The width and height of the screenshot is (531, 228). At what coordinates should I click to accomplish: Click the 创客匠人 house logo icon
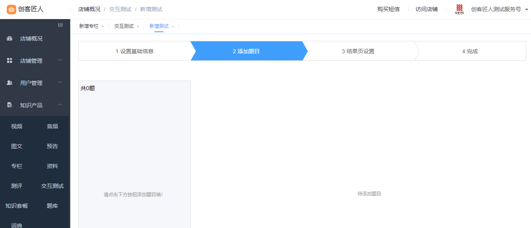12,9
